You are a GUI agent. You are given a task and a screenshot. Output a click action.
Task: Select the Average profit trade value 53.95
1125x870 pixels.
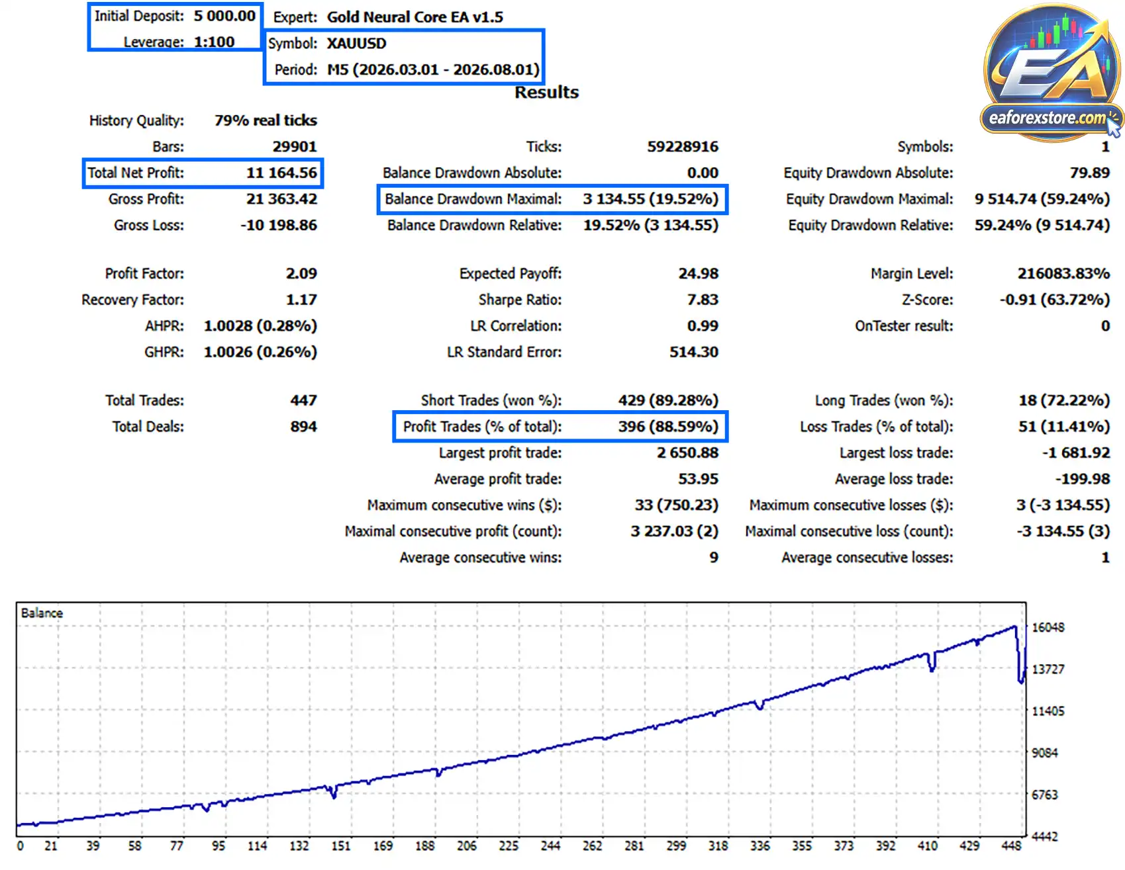coord(699,479)
